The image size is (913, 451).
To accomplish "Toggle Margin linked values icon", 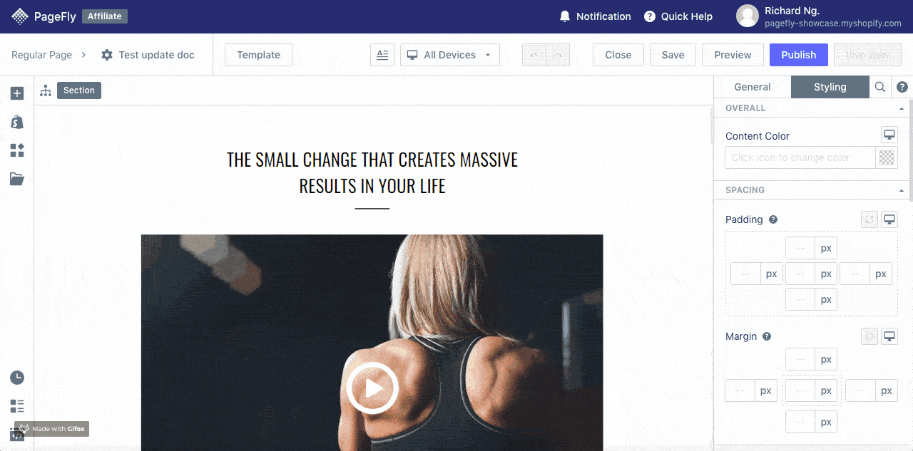I will click(869, 336).
